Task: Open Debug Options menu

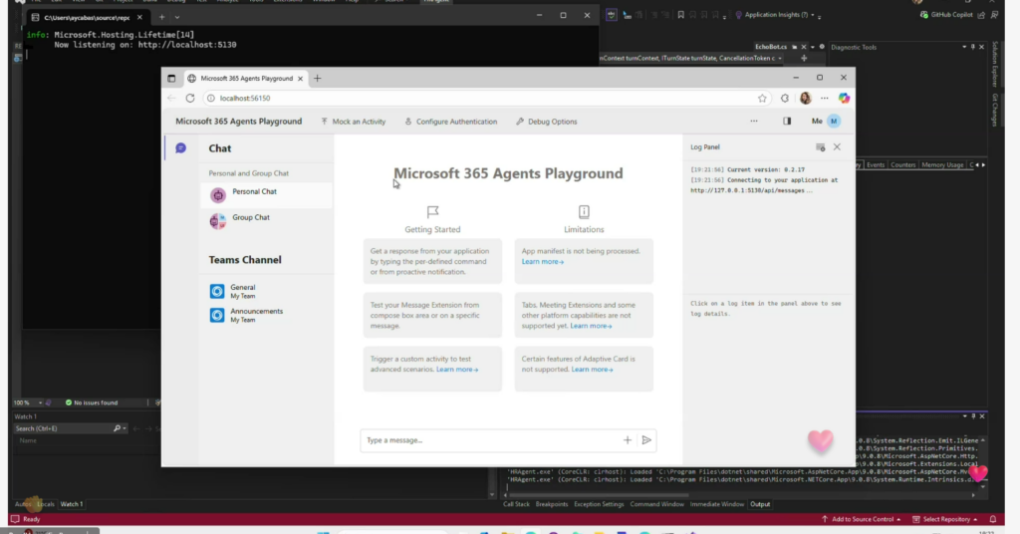Action: pos(547,122)
